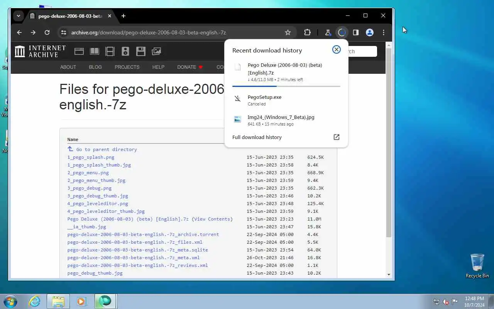Open Img24_(Windows_7_Beta).jpg download entry
The width and height of the screenshot is (494, 309).
286,120
